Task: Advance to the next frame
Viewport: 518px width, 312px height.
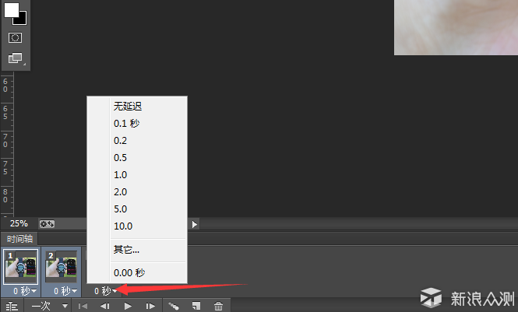Action: point(150,307)
